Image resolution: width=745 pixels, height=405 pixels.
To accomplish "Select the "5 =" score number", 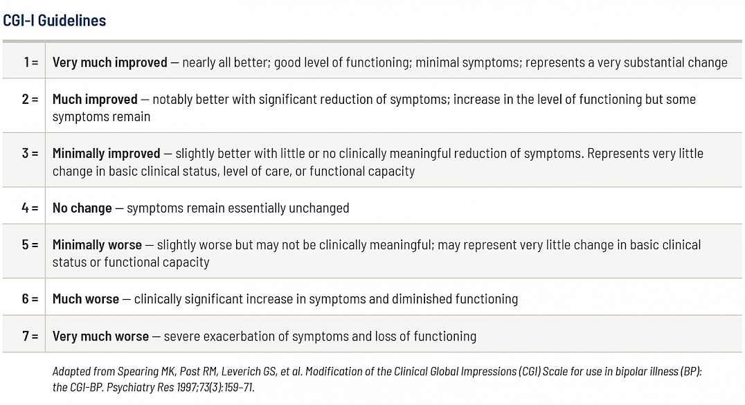I will pos(30,244).
